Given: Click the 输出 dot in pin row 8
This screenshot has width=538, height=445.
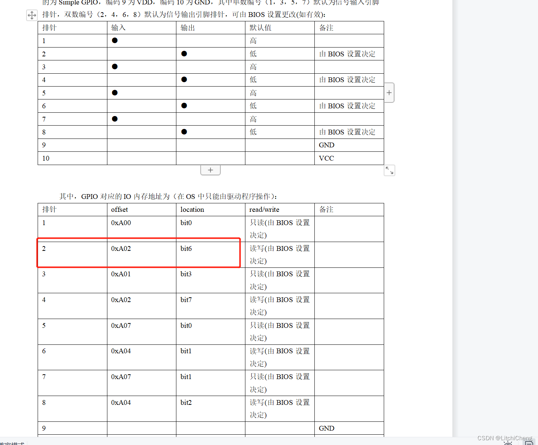Looking at the screenshot, I should [184, 132].
